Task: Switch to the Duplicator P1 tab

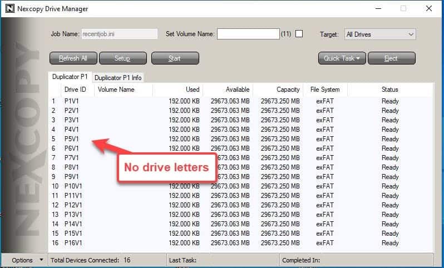Action: [x=70, y=77]
